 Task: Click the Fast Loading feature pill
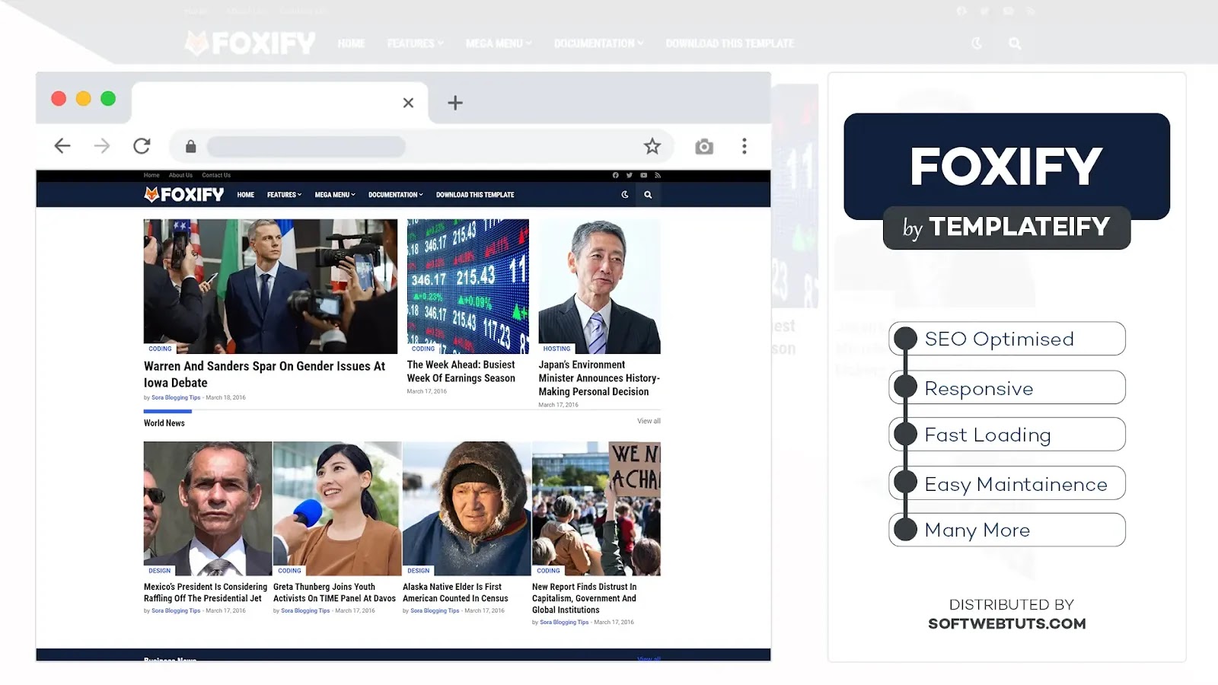[x=1007, y=435]
